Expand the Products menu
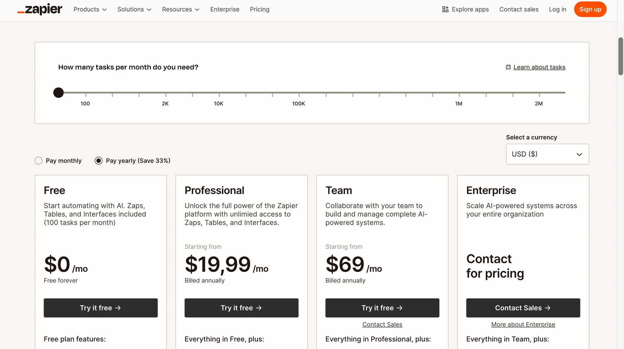 click(90, 9)
